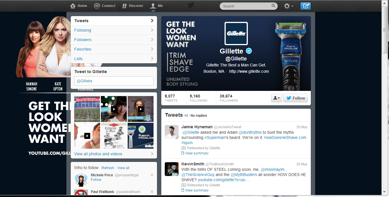Open the HowDoesHeShave.com link

[x=285, y=137]
